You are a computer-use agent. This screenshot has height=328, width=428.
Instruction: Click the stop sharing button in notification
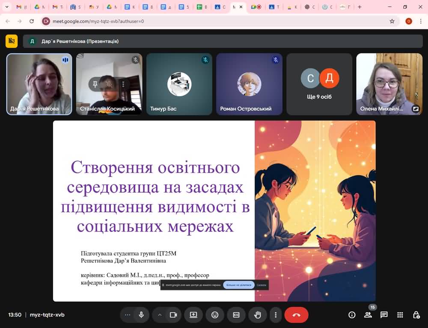[x=239, y=285]
